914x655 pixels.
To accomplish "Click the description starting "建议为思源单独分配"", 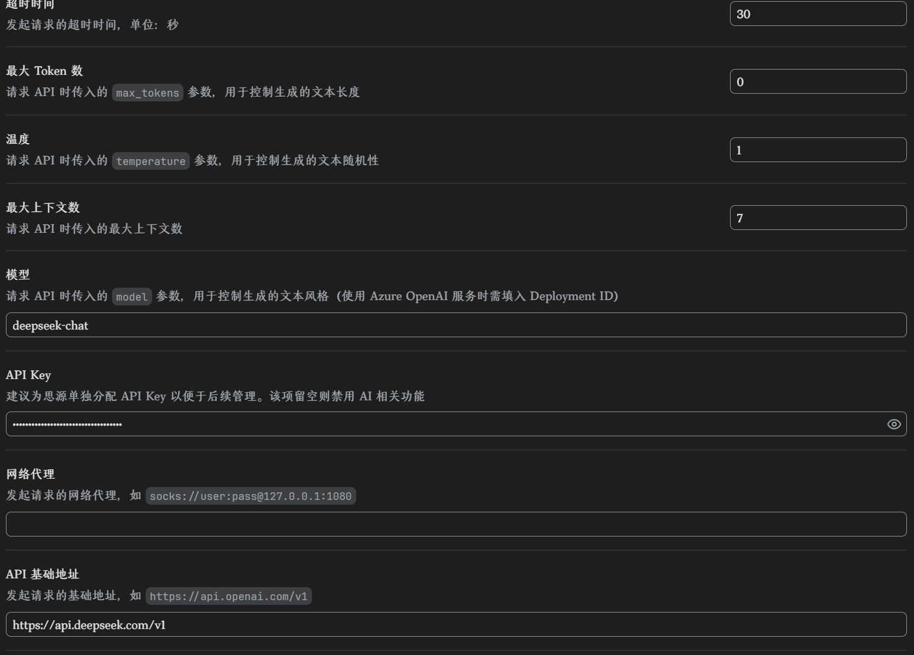I will pos(215,396).
